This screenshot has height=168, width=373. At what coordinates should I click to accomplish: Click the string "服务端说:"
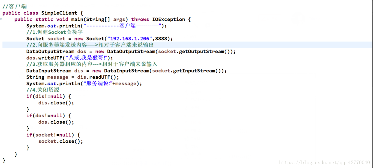(98, 83)
